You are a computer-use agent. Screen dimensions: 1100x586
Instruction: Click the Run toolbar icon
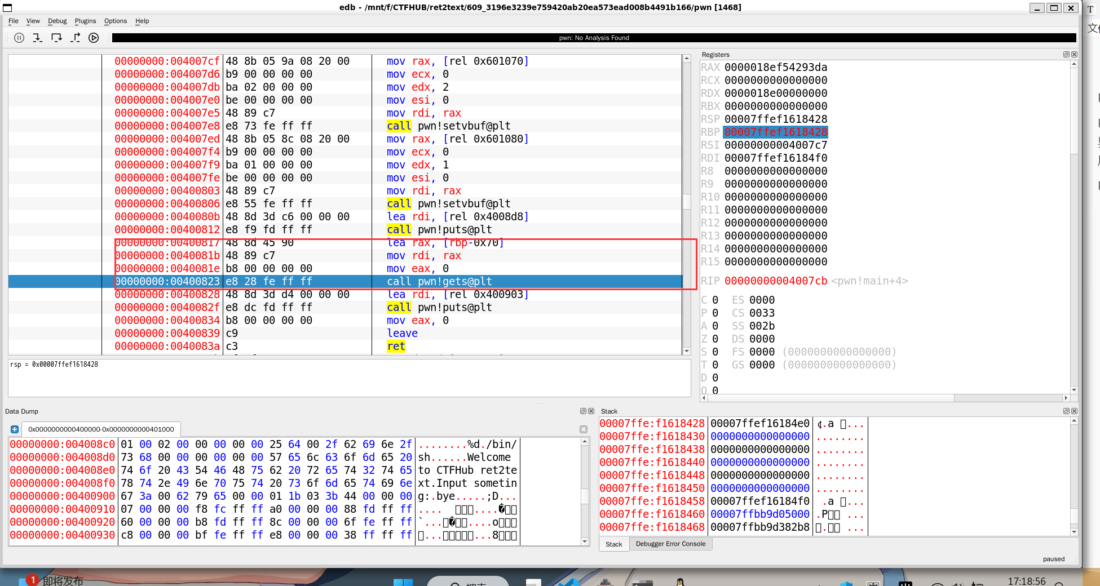tap(94, 38)
